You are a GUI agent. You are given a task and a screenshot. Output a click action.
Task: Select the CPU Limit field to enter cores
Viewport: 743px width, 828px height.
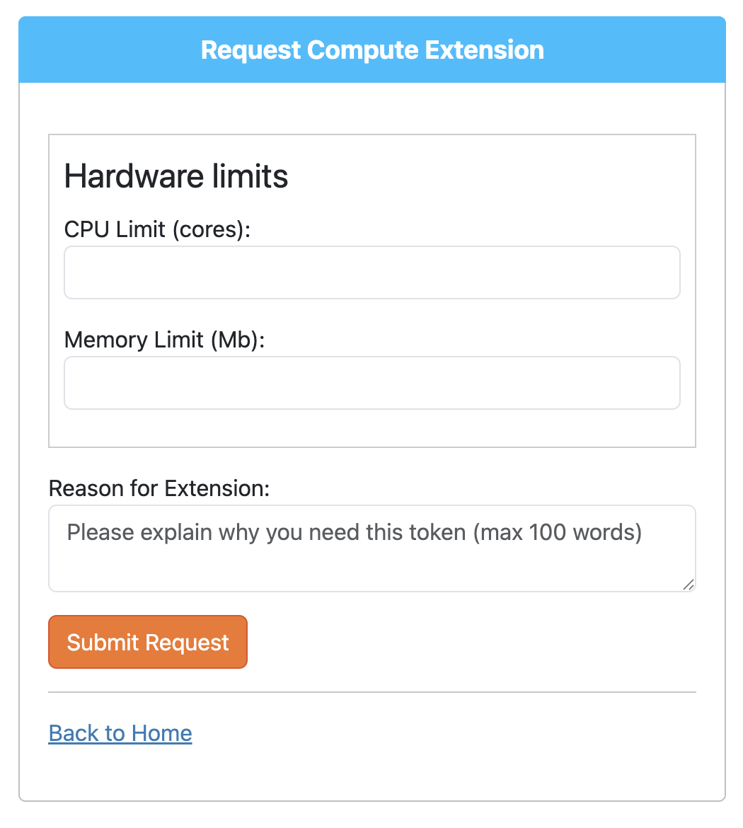pos(371,272)
